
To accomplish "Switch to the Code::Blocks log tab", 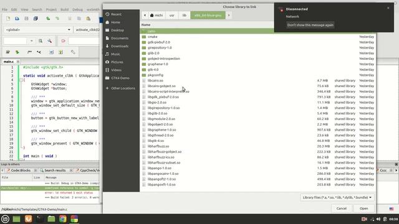I will (20, 170).
